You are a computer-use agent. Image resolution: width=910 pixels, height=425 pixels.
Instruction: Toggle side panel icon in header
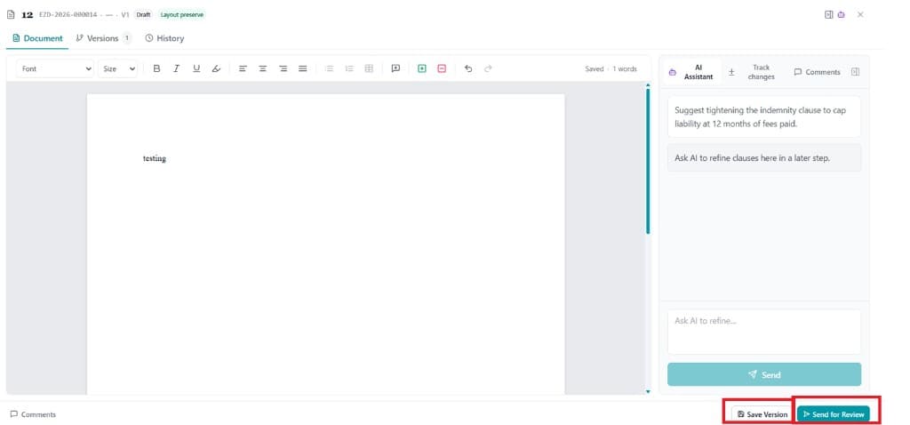coord(829,14)
